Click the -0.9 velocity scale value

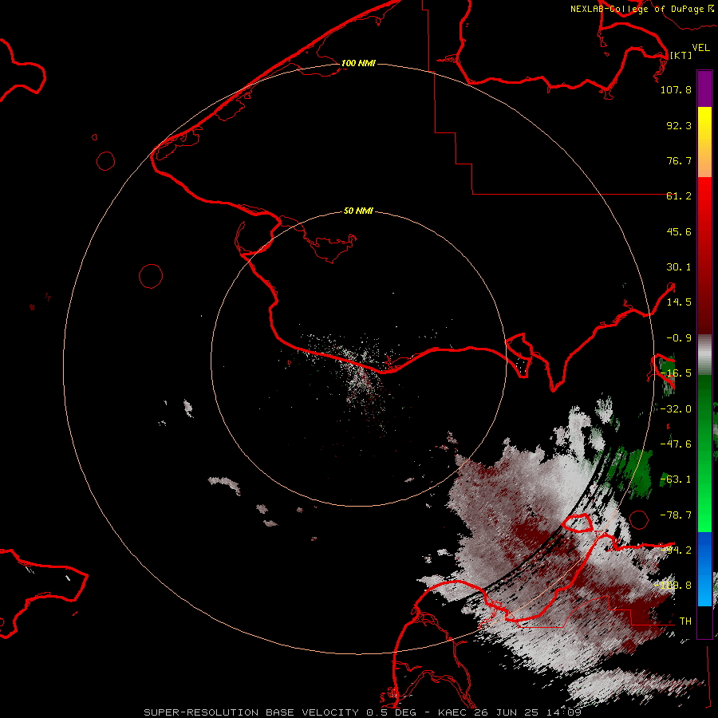(x=679, y=337)
